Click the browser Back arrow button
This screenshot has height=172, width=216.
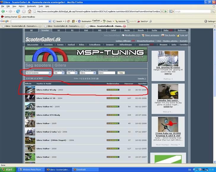pyautogui.click(x=4, y=11)
